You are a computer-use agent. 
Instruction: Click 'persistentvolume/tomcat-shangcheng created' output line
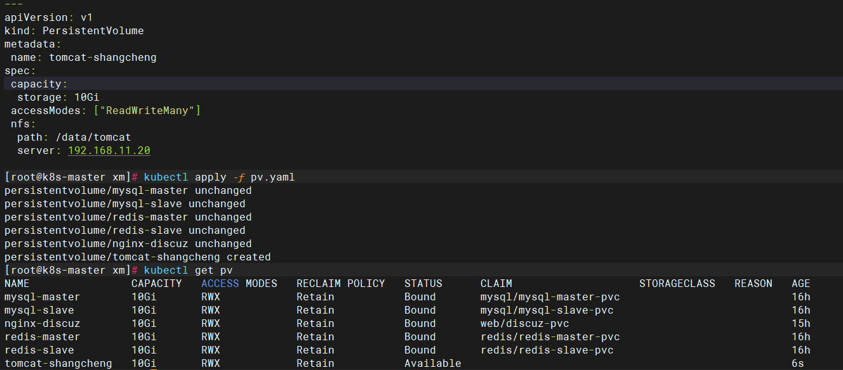[x=138, y=257]
